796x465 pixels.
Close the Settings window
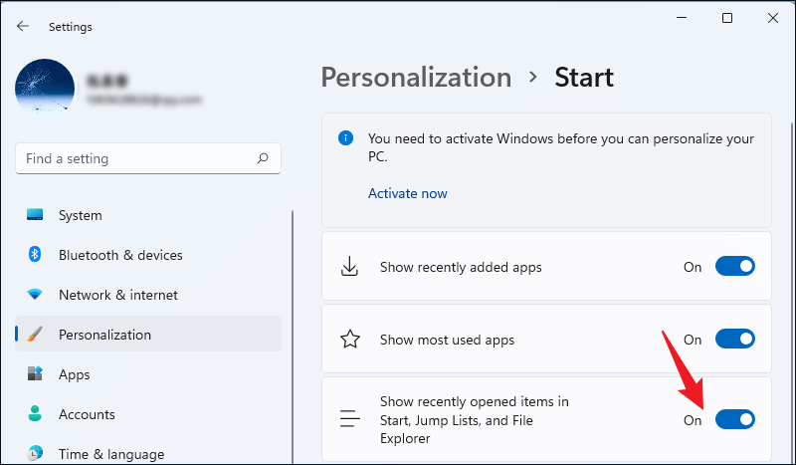(773, 18)
